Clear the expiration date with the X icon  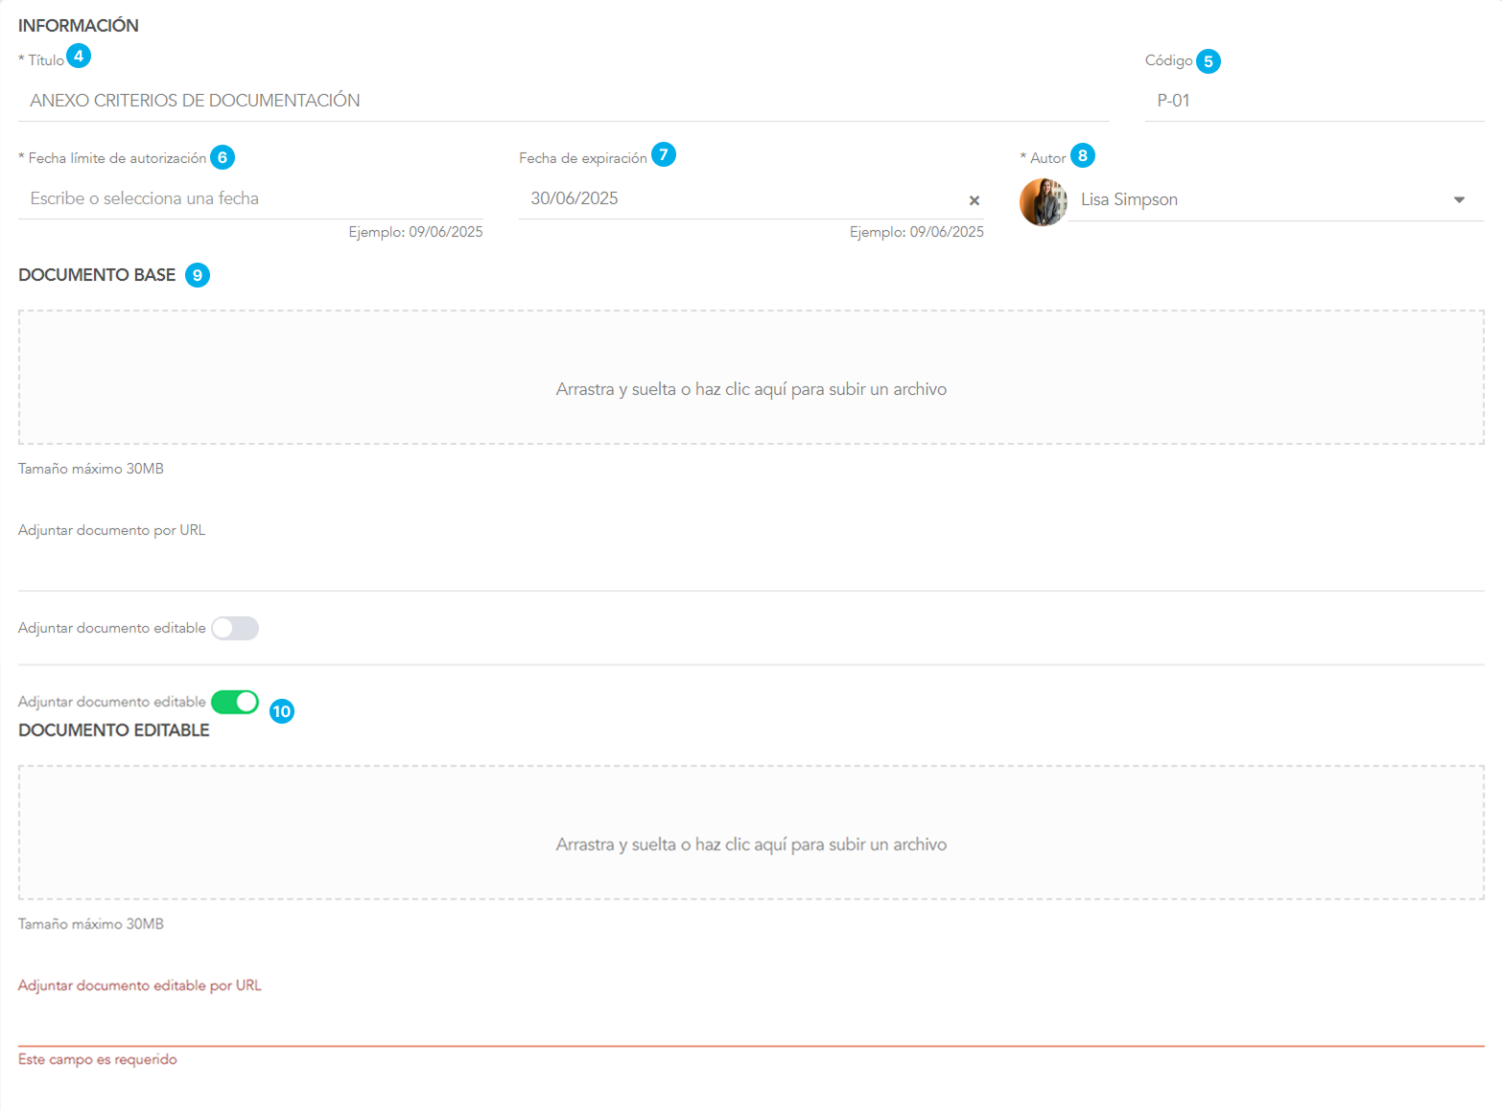coord(974,200)
